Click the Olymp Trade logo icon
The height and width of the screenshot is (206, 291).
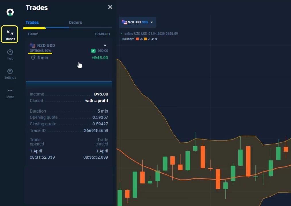(10, 12)
